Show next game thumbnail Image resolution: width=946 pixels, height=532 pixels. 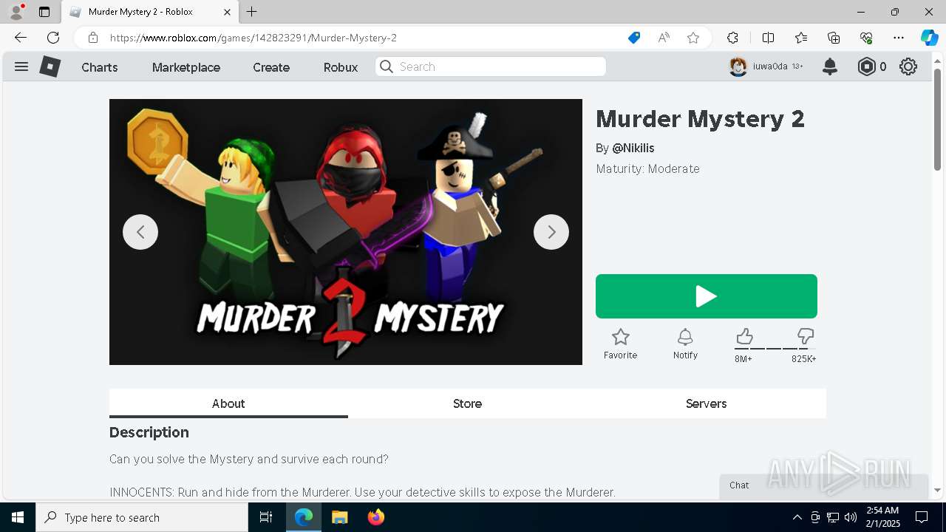pos(551,232)
